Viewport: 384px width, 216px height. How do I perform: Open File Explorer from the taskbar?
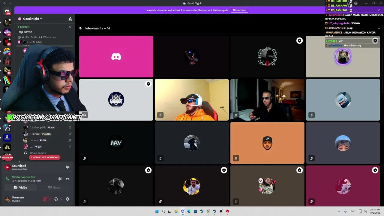[176, 211]
